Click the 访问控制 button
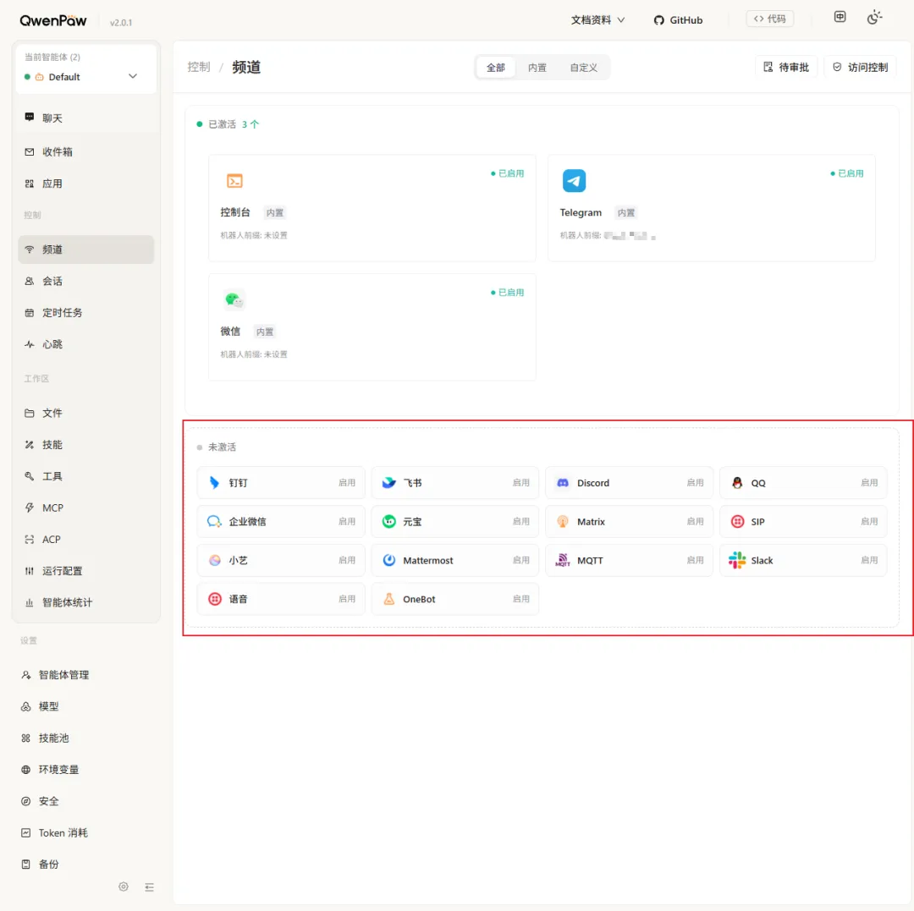This screenshot has width=914, height=911. pos(861,67)
